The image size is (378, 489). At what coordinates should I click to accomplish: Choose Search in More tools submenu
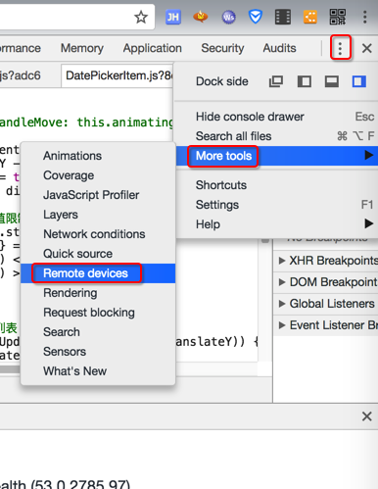(98, 332)
